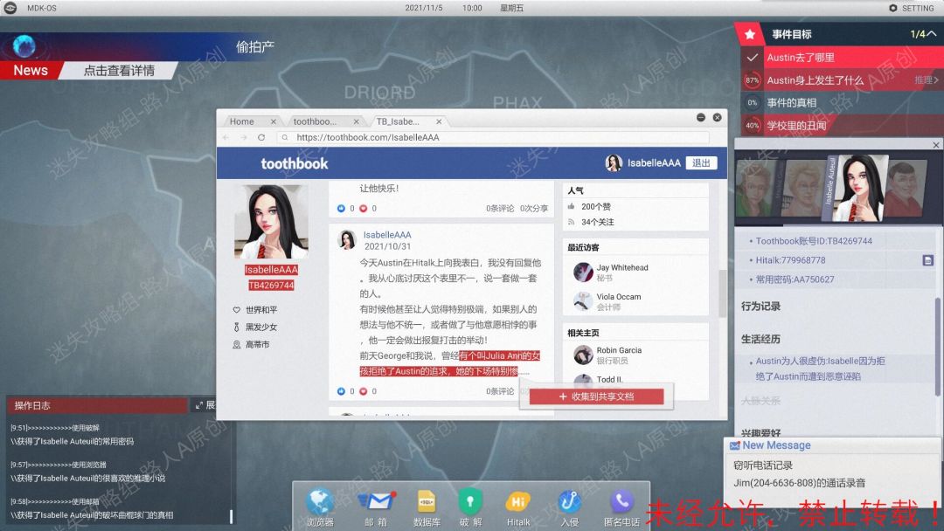Open Robin Garcia related page
944x531 pixels.
pyautogui.click(x=619, y=350)
